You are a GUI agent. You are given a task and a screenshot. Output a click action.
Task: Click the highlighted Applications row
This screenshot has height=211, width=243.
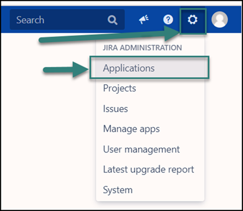tap(149, 68)
